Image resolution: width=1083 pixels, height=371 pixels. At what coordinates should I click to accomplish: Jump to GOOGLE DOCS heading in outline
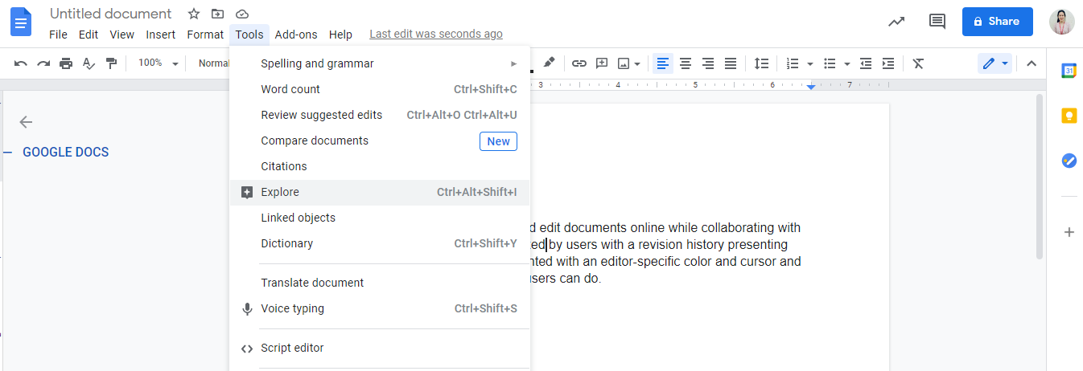coord(66,153)
